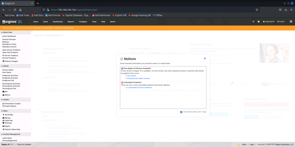Open the Dashboards menu
295x147 pixels.
click(x=58, y=22)
